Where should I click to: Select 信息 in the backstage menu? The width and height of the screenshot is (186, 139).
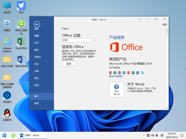pos(36,29)
